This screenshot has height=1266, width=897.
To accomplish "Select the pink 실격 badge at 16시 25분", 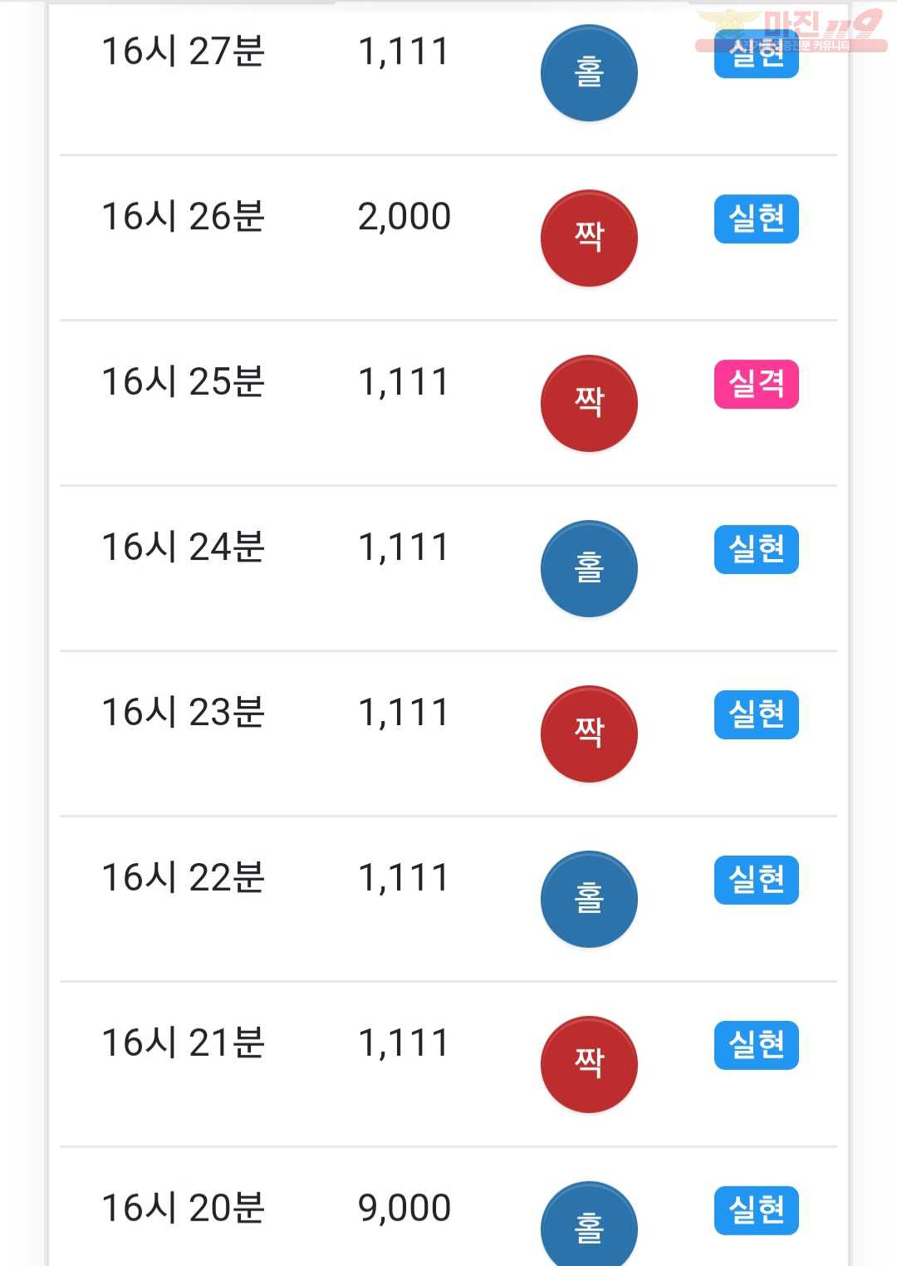I will coord(757,385).
